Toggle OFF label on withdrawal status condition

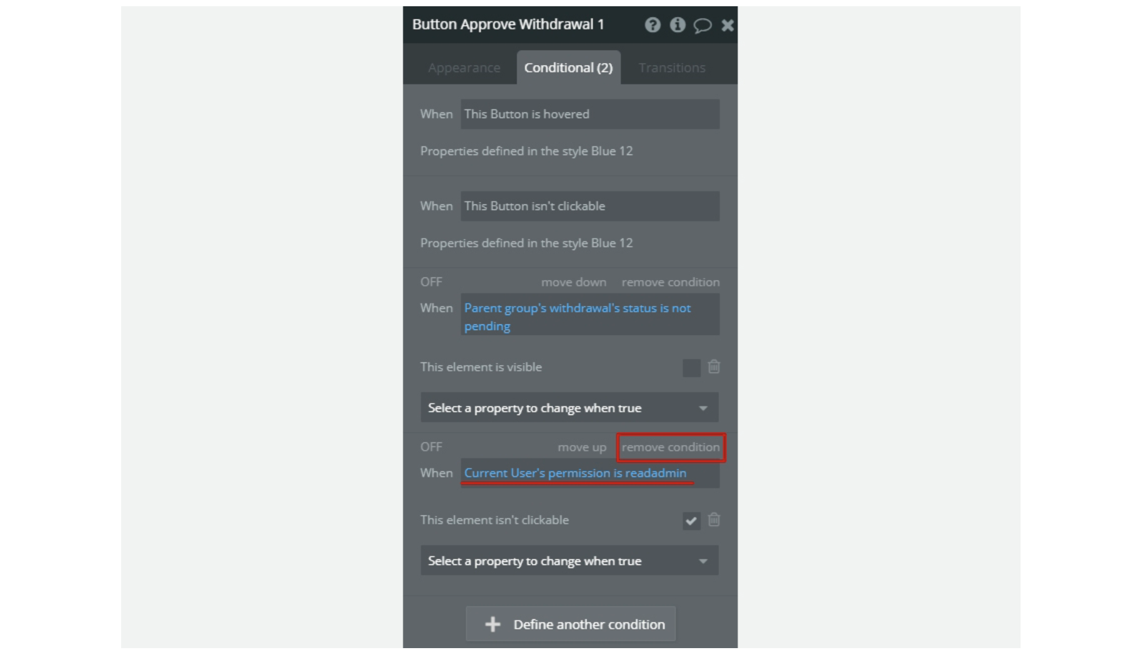(x=431, y=282)
